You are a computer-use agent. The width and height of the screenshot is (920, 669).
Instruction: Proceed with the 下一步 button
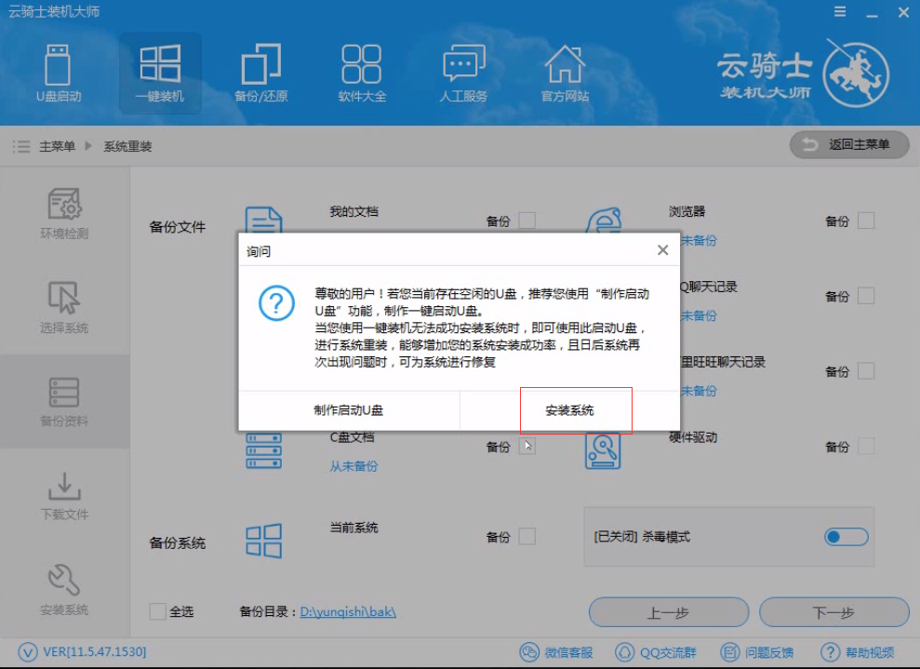pos(833,612)
